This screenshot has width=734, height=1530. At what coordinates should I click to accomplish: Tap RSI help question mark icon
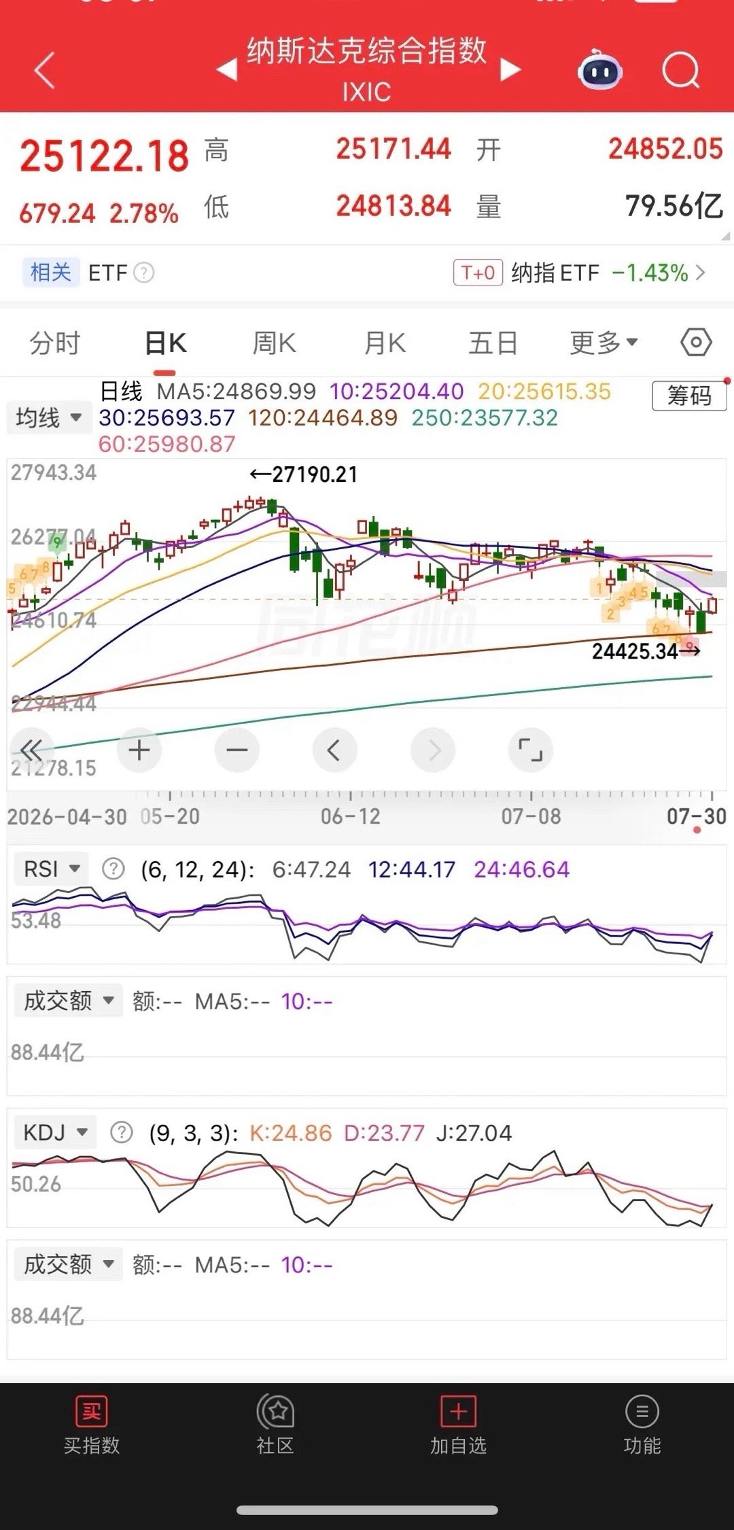click(x=113, y=869)
